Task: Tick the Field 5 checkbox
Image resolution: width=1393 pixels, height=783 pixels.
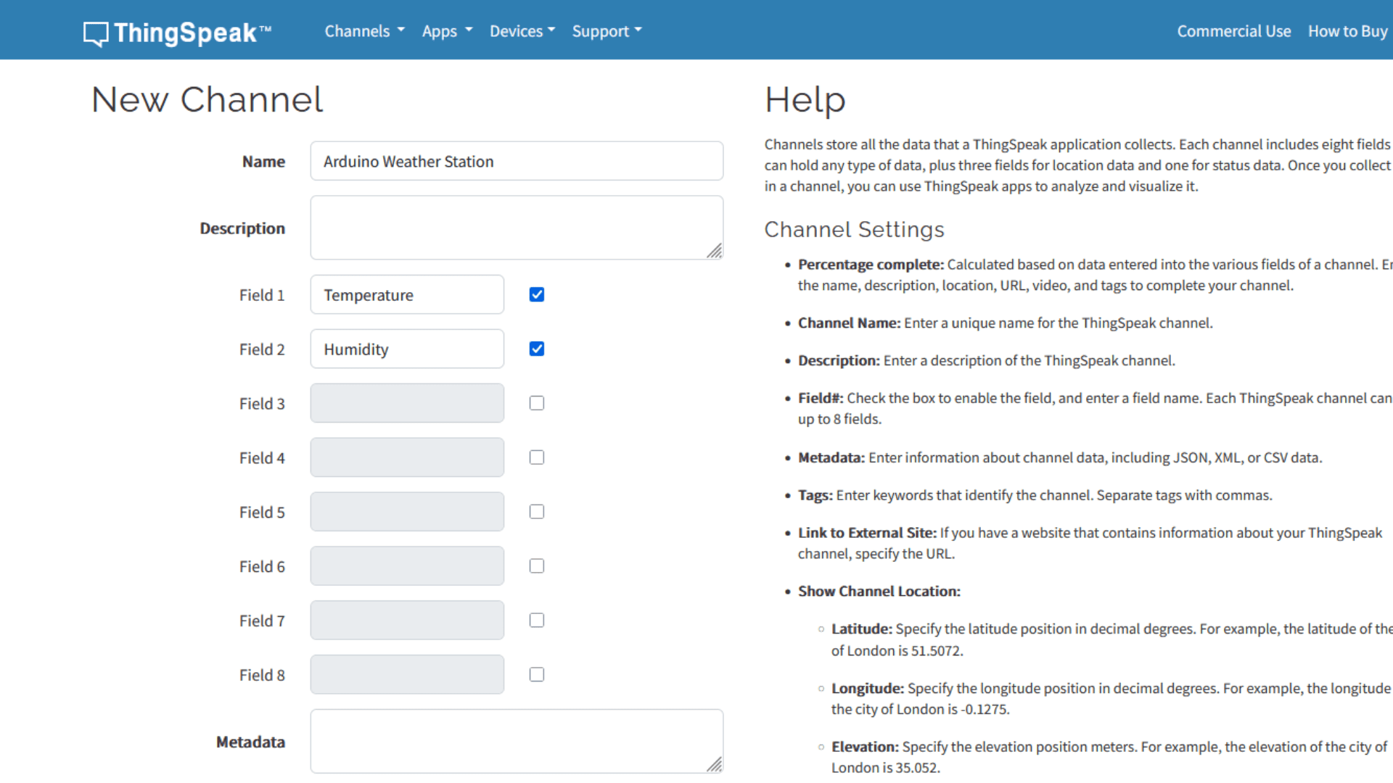Action: tap(537, 512)
